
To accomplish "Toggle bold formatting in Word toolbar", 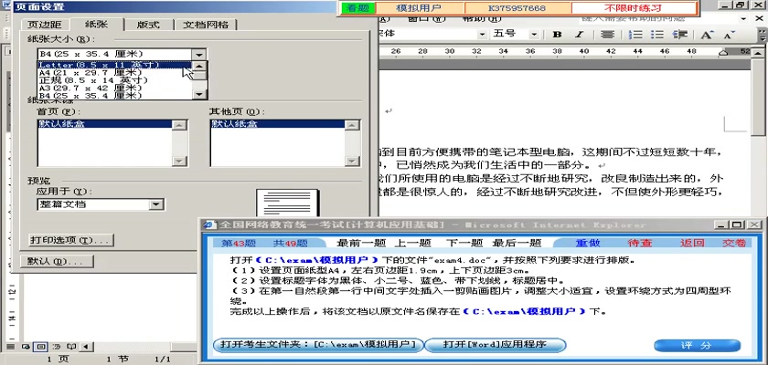I will (557, 34).
